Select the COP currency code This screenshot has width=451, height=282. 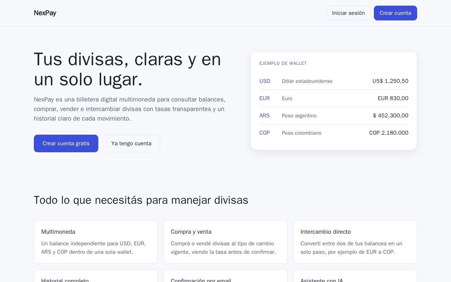[x=265, y=133]
